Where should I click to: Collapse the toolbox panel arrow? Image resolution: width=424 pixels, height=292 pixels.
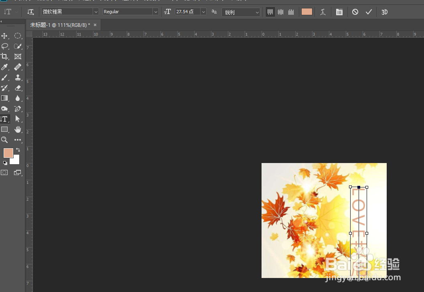coord(1,21)
